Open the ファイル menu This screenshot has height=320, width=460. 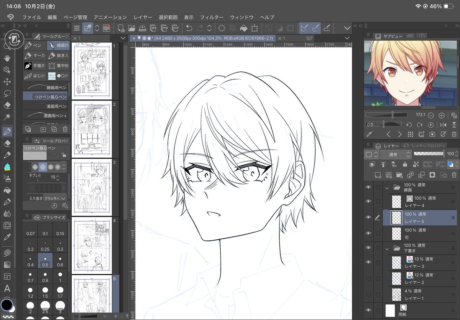(32, 17)
